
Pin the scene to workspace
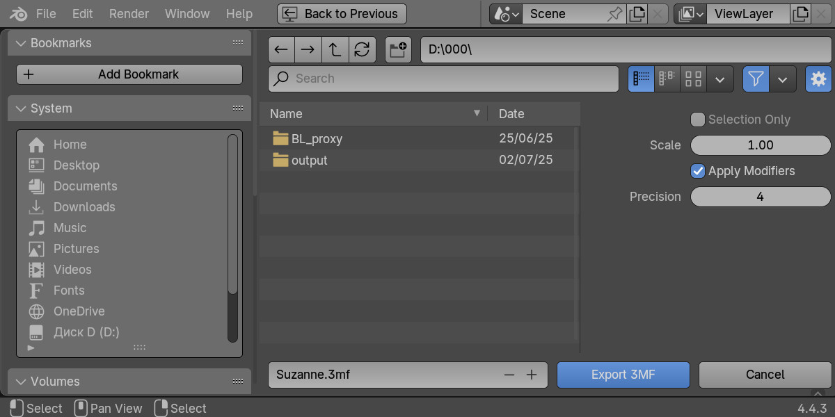pos(614,14)
